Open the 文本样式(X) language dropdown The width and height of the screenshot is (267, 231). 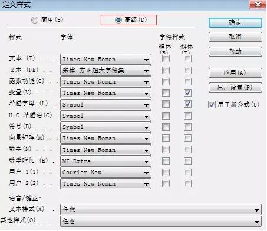pyautogui.click(x=161, y=209)
